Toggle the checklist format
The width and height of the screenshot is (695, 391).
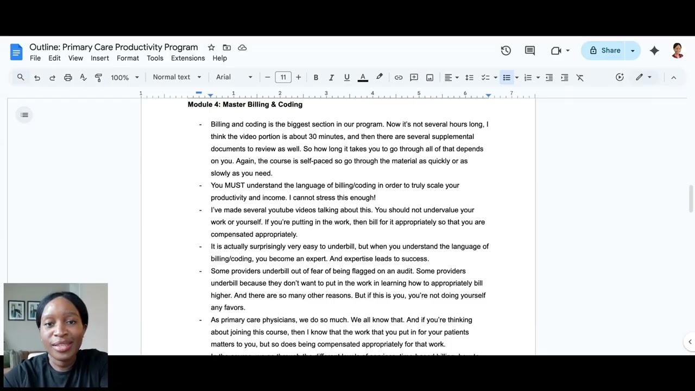pyautogui.click(x=485, y=78)
